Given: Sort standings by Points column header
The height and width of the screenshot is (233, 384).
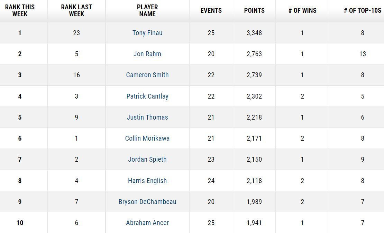Looking at the screenshot, I should coord(254,11).
